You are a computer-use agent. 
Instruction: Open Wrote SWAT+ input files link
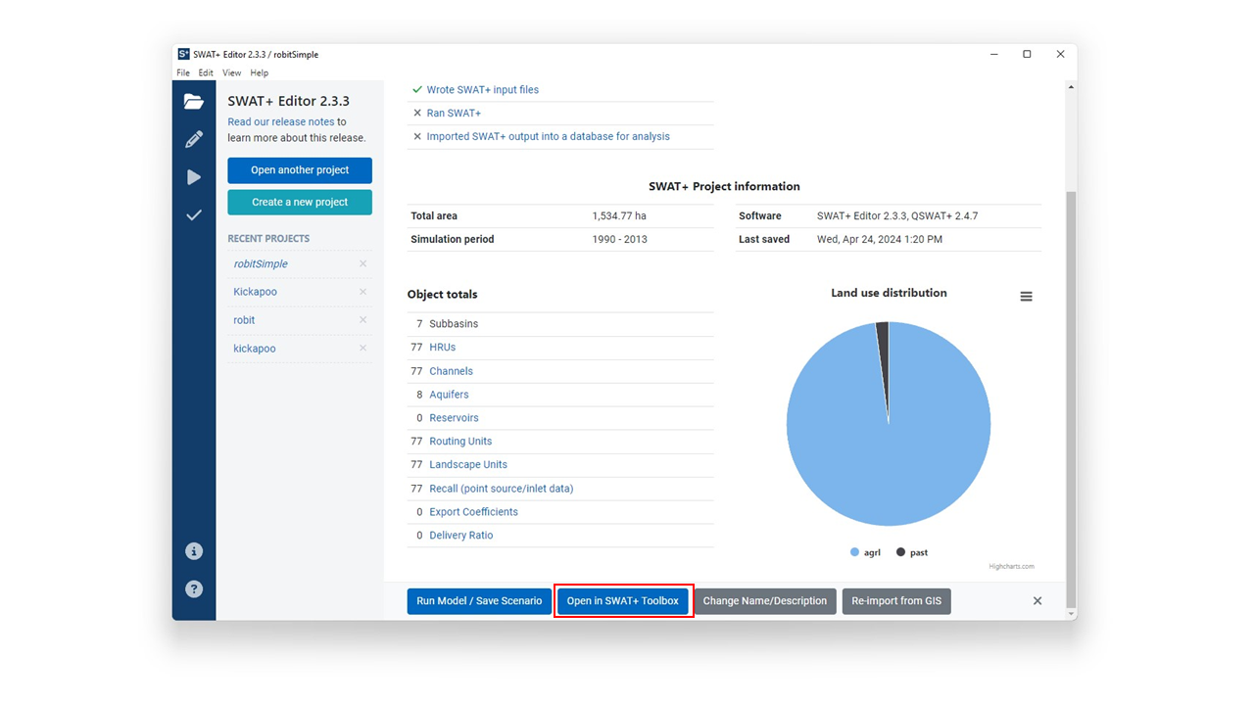pyautogui.click(x=483, y=90)
